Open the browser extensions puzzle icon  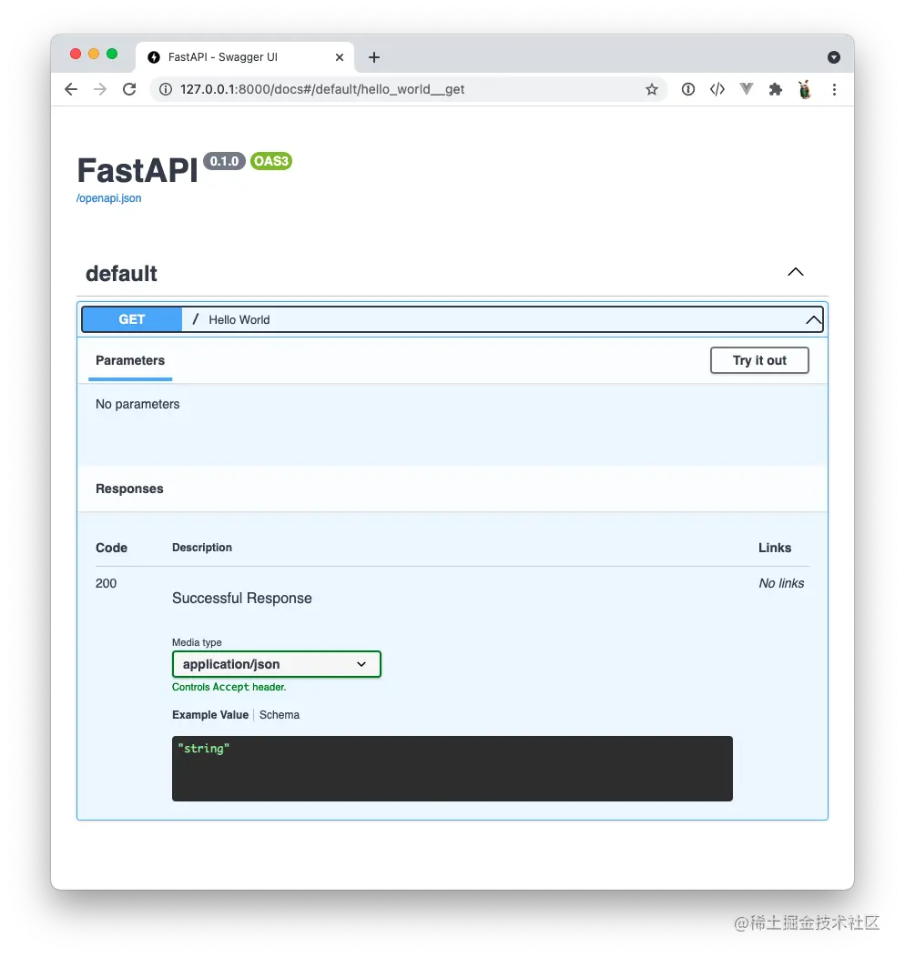click(776, 89)
